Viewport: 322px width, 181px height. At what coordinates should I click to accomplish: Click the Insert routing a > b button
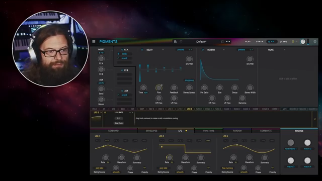pyautogui.click(x=101, y=53)
